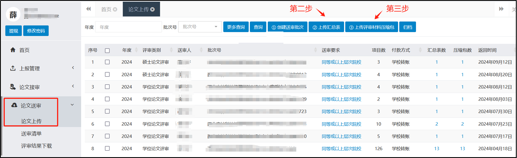Click the cloud upload icon beside 论文送审
This screenshot has height=158, width=517.
14,105
